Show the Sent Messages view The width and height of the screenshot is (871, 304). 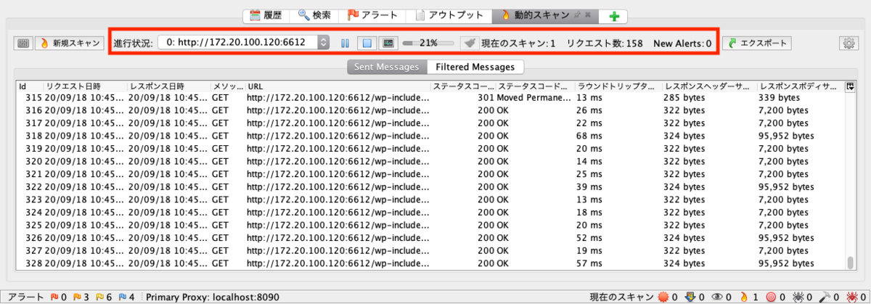pyautogui.click(x=386, y=67)
